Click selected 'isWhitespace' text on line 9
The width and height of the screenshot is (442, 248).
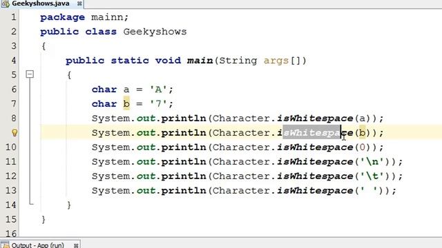click(311, 133)
